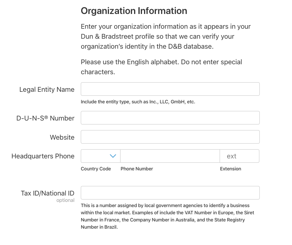292x245 pixels.
Task: Click the Tax ID description paragraph
Action: (167, 216)
